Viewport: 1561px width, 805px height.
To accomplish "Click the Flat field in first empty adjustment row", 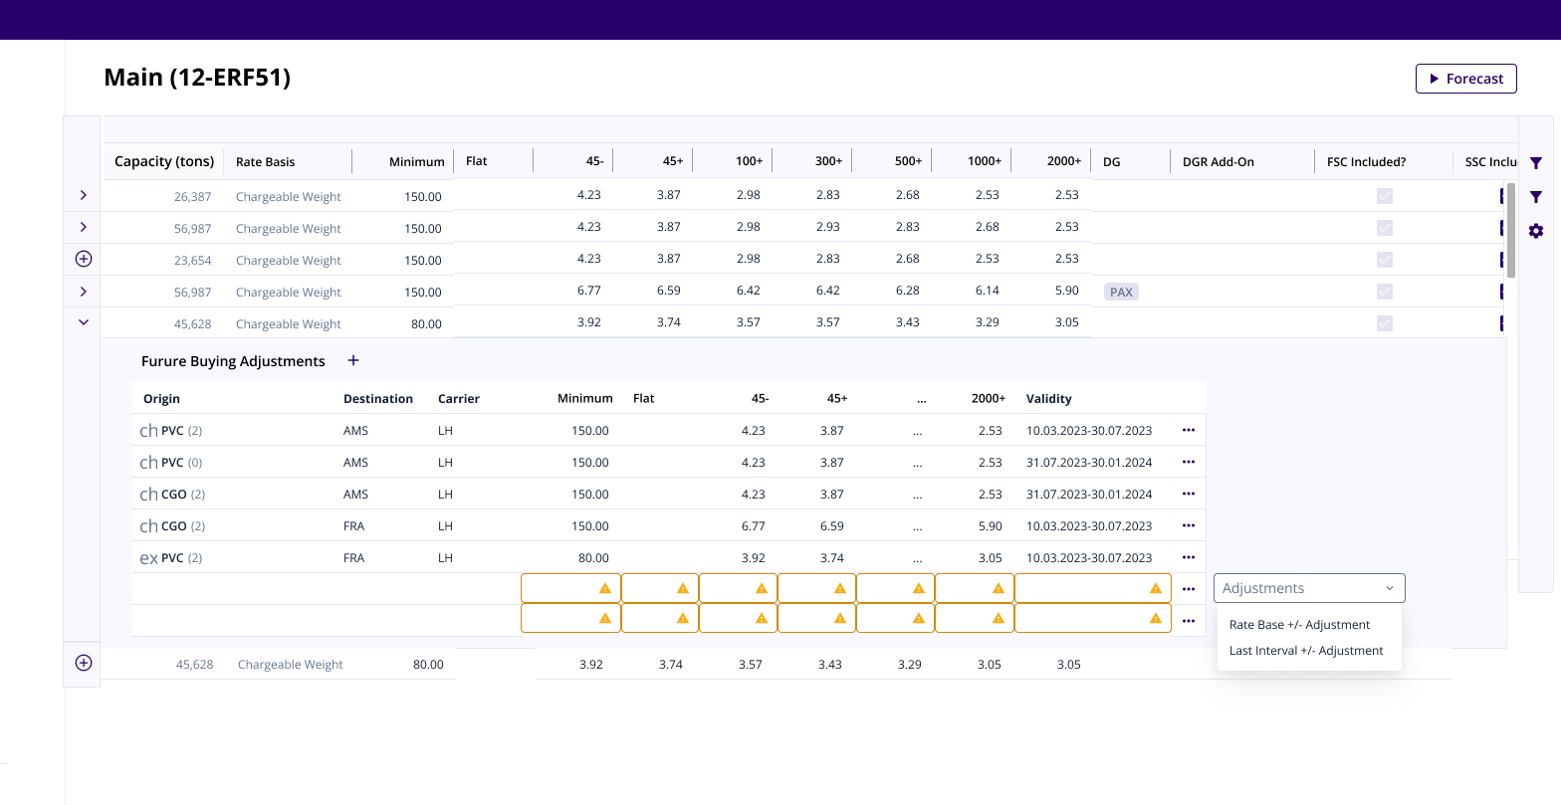I will click(x=660, y=588).
